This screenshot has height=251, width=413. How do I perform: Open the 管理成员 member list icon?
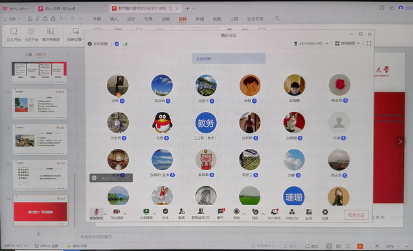(201, 213)
